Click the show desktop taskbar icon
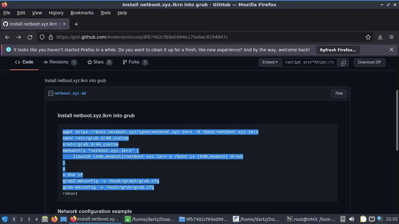Screen dimensions: 399x224 pos(64,219)
